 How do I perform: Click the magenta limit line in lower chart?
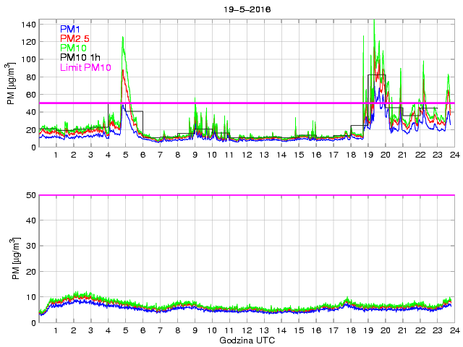(246, 195)
